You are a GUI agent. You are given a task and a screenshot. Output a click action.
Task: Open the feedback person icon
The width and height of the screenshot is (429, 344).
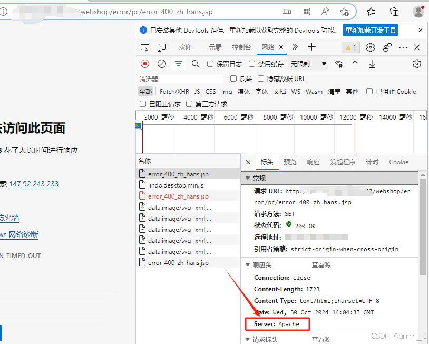(x=387, y=47)
